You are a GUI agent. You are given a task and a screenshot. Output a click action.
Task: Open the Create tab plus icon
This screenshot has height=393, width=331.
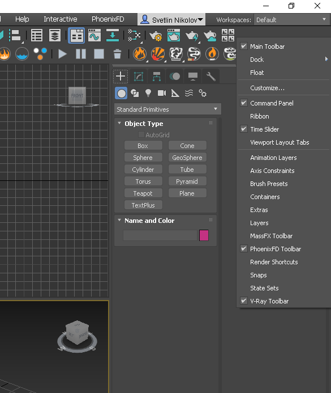121,76
